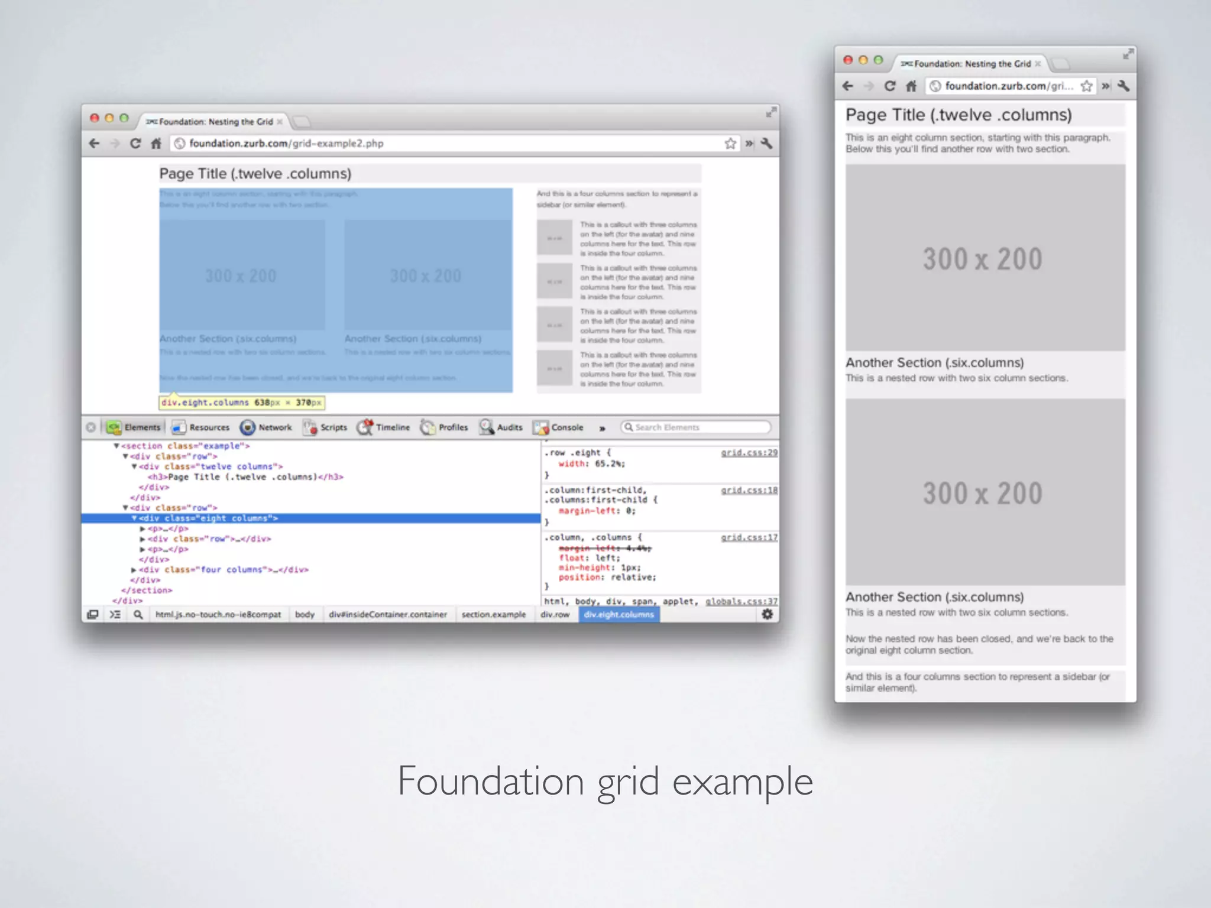Expand div class="four columns" node

tap(134, 570)
